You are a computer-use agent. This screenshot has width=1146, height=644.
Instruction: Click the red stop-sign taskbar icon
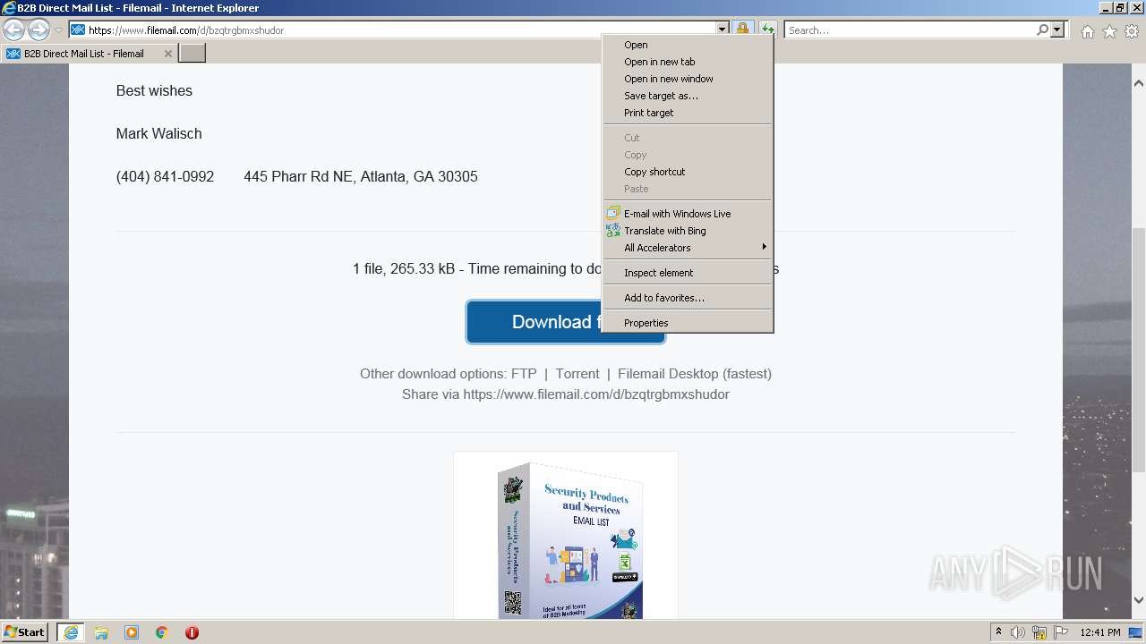point(192,632)
